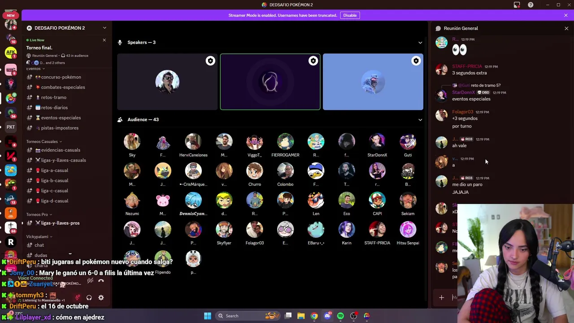574x323 pixels.
Task: Collapse the Vickypalami category
Action: (39, 236)
